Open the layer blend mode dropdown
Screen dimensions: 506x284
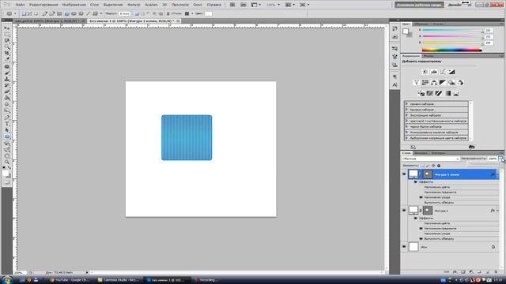point(430,159)
